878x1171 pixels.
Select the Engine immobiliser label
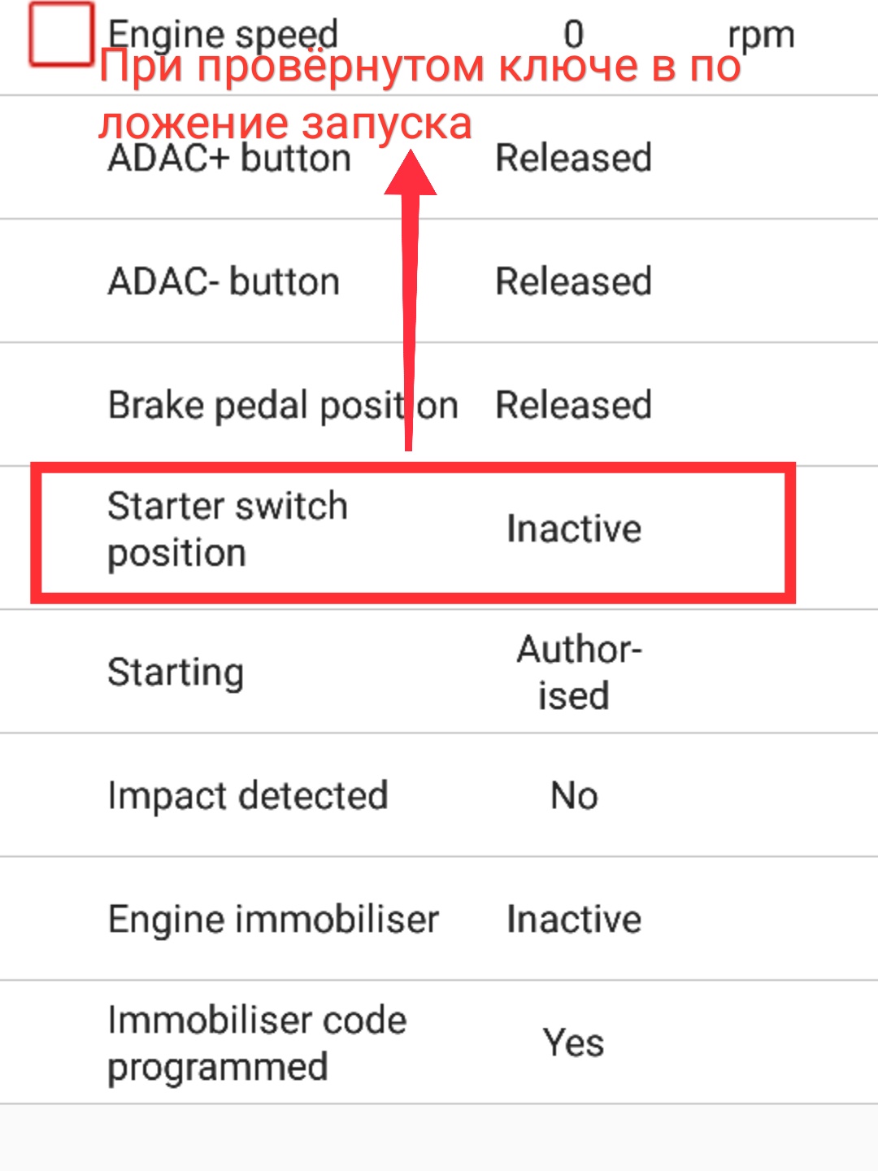(x=273, y=919)
